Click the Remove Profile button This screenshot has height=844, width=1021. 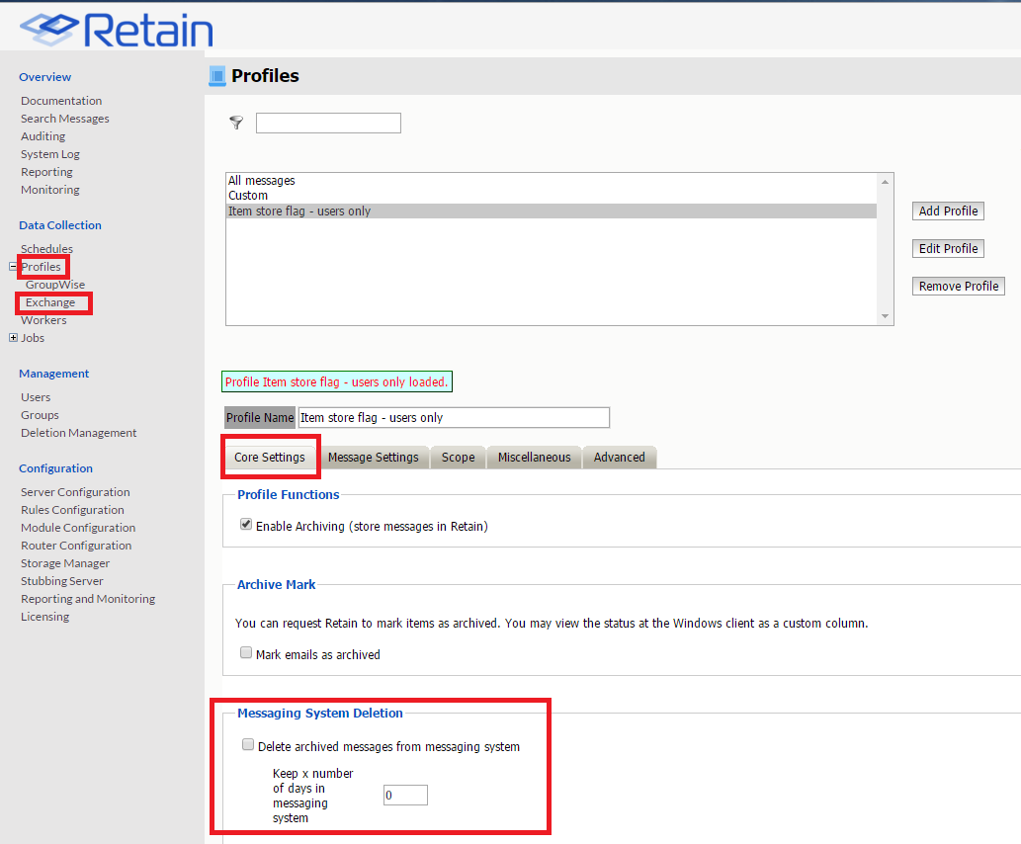point(959,286)
